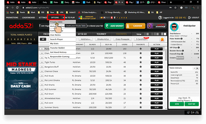Click the Mid Stake Madness banner
The image size is (206, 124).
click(21, 77)
